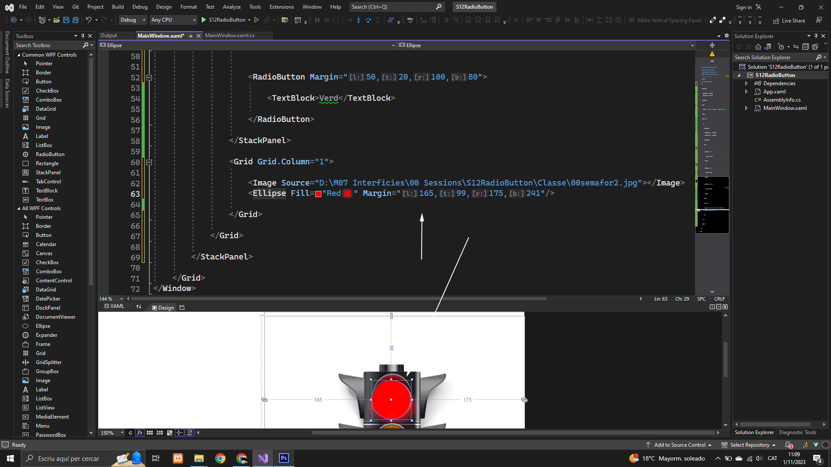Switch to the MainWindow.xaml.cs tab
This screenshot has width=831, height=467.
[230, 35]
